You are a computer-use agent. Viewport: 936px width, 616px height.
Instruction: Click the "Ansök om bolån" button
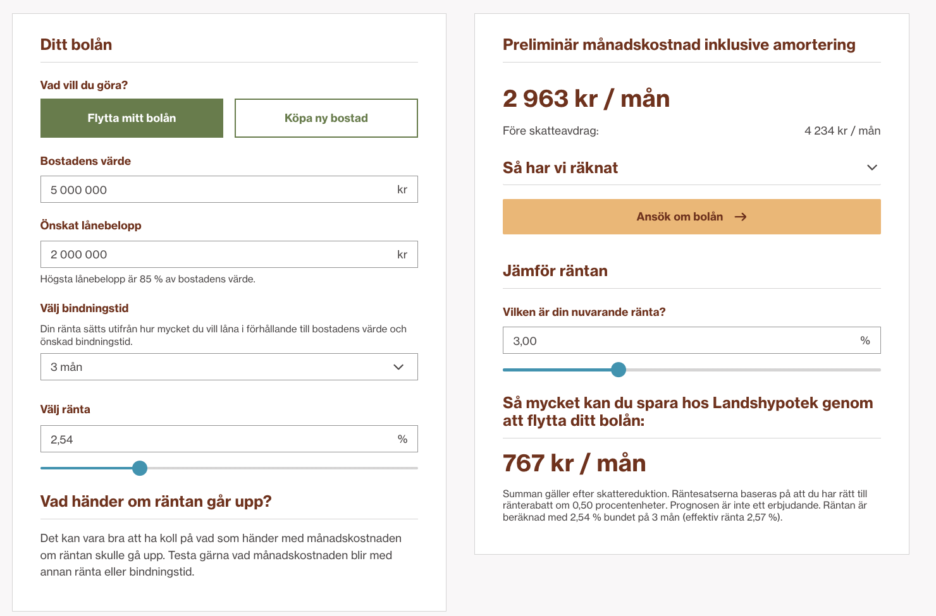691,217
